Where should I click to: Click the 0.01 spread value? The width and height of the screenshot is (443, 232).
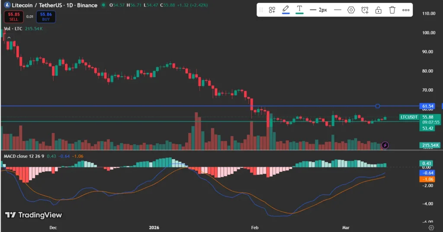coord(30,17)
